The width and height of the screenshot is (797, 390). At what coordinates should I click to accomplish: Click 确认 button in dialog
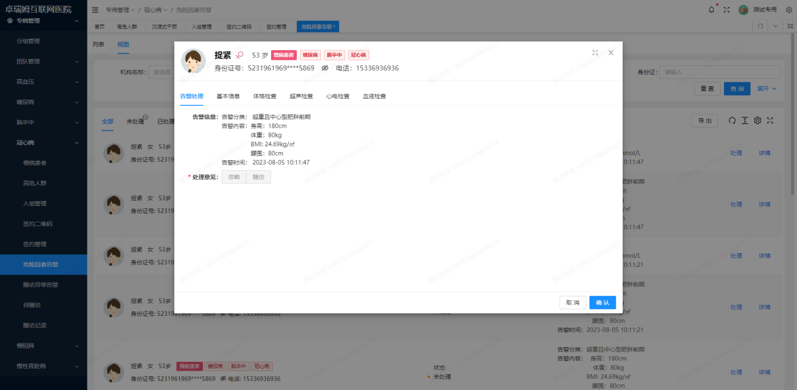tap(603, 303)
